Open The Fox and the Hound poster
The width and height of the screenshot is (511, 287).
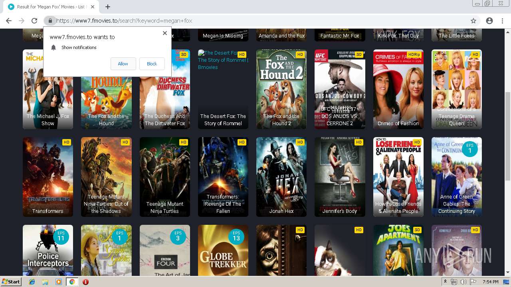(x=106, y=103)
